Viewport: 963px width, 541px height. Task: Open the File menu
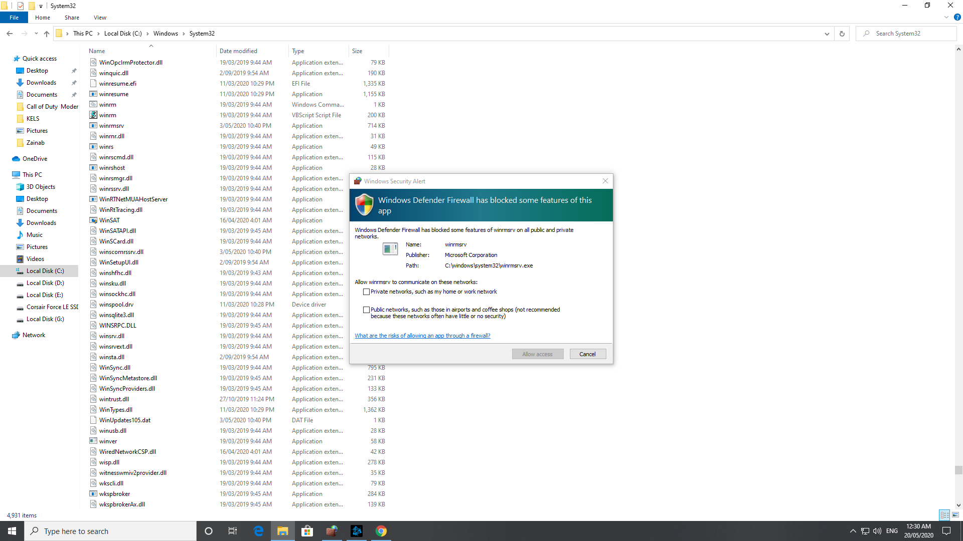(x=14, y=18)
